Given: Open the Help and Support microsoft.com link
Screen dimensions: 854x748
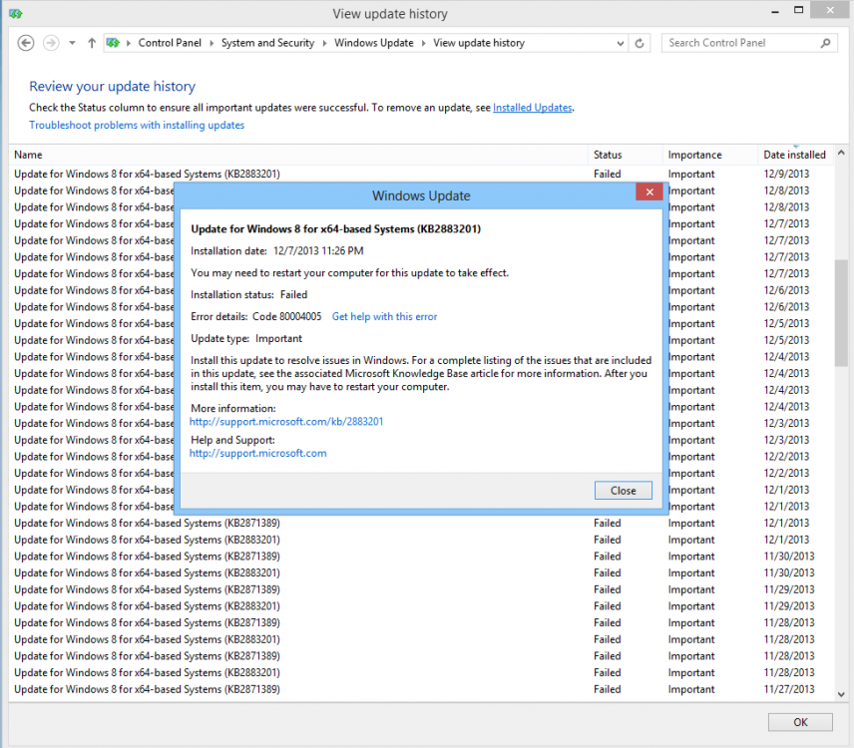Looking at the screenshot, I should pos(258,453).
